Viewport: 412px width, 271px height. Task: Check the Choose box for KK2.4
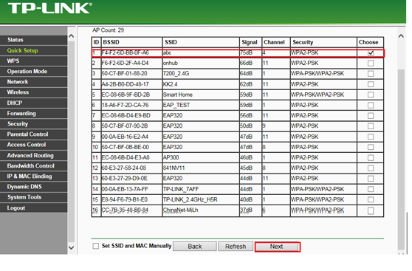(371, 84)
